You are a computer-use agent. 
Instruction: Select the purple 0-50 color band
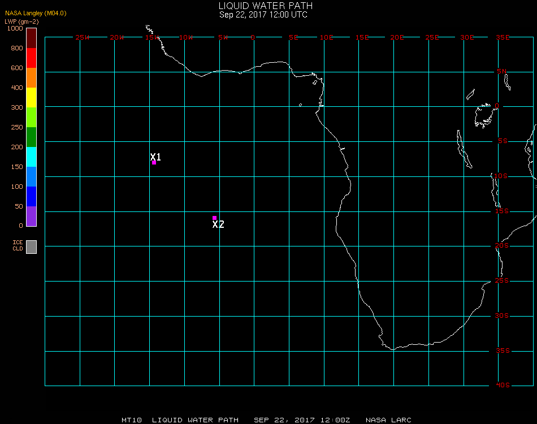pyautogui.click(x=32, y=216)
